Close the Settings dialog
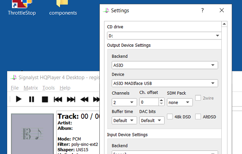The width and height of the screenshot is (242, 154). click(x=222, y=10)
